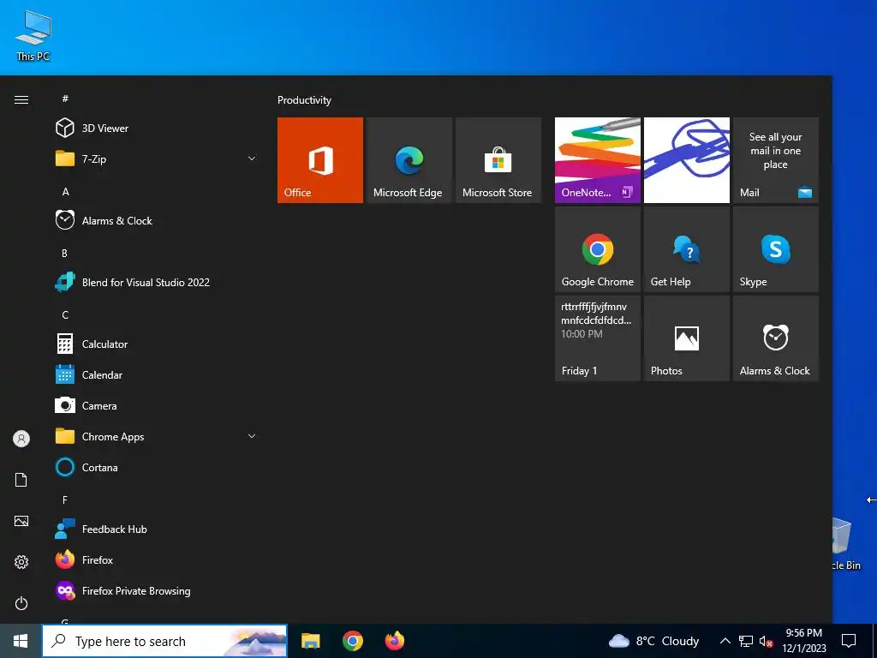
Task: Open the clock showing 9:56 PM
Action: (x=803, y=641)
